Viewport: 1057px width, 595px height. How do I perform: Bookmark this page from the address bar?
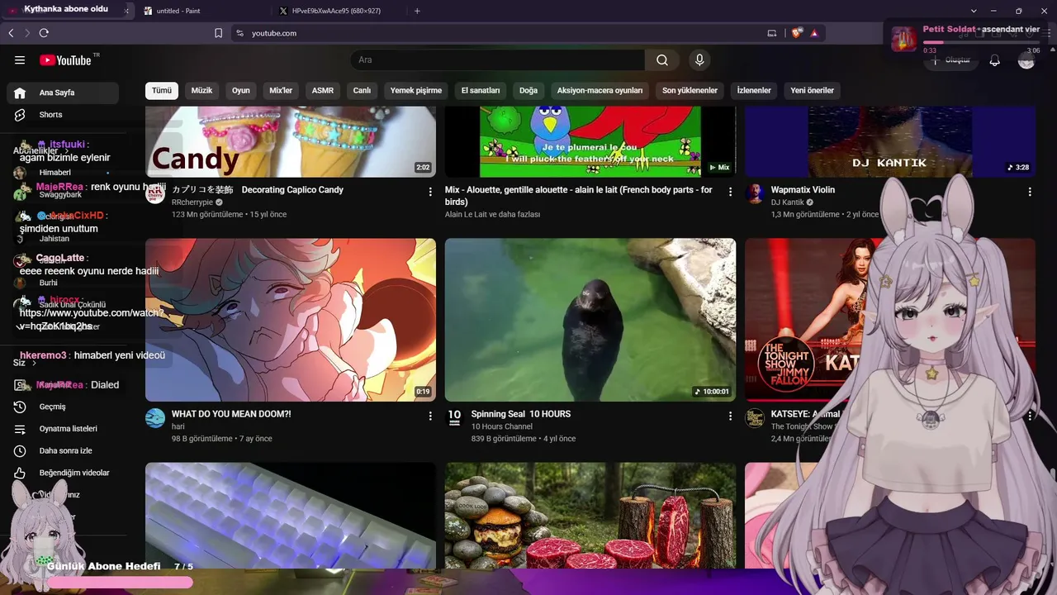pyautogui.click(x=219, y=33)
